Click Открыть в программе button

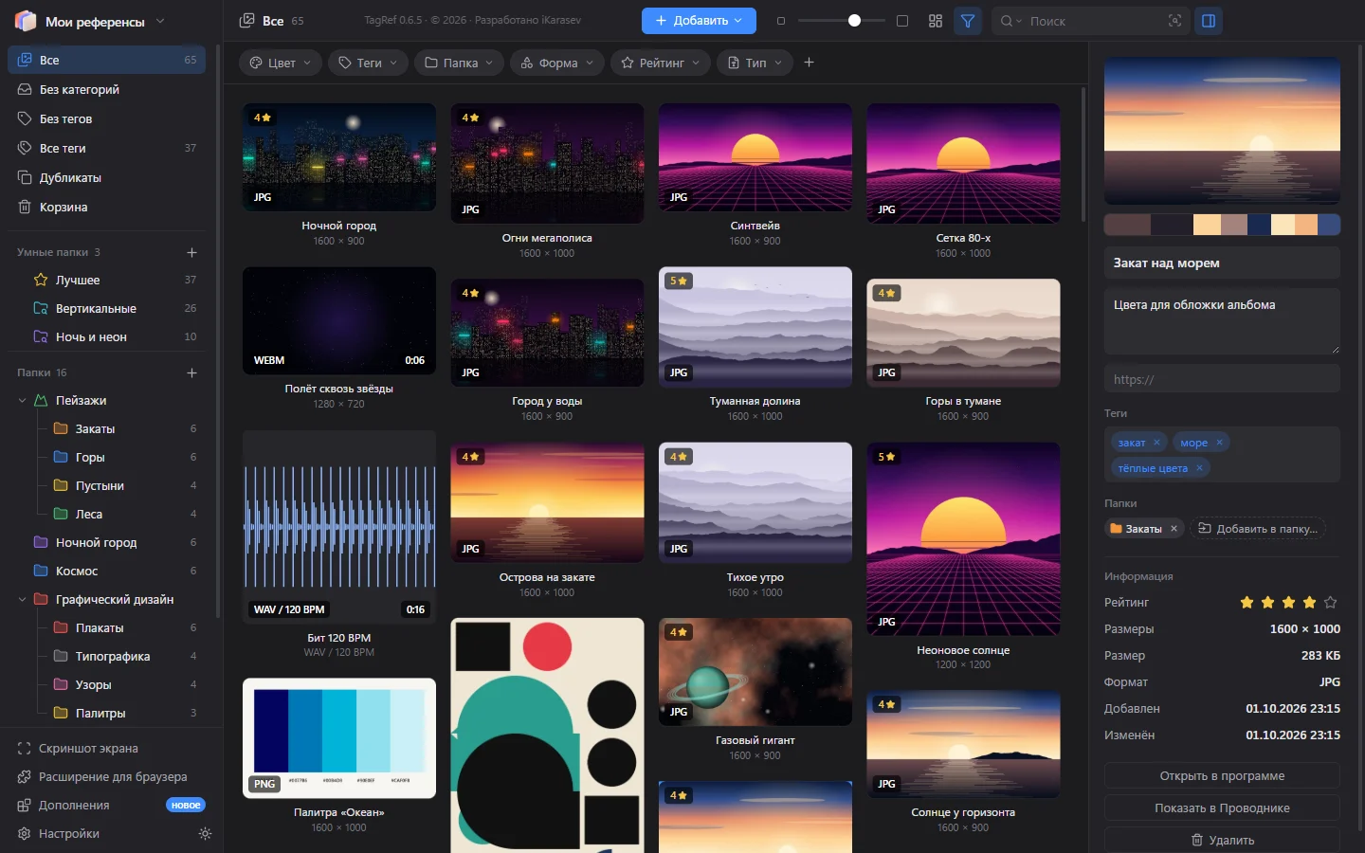click(1222, 776)
